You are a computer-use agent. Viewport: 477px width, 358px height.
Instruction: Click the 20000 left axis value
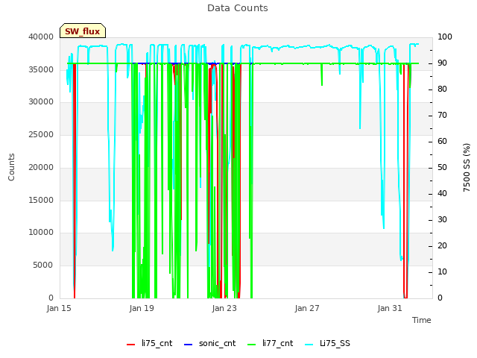click(x=41, y=167)
